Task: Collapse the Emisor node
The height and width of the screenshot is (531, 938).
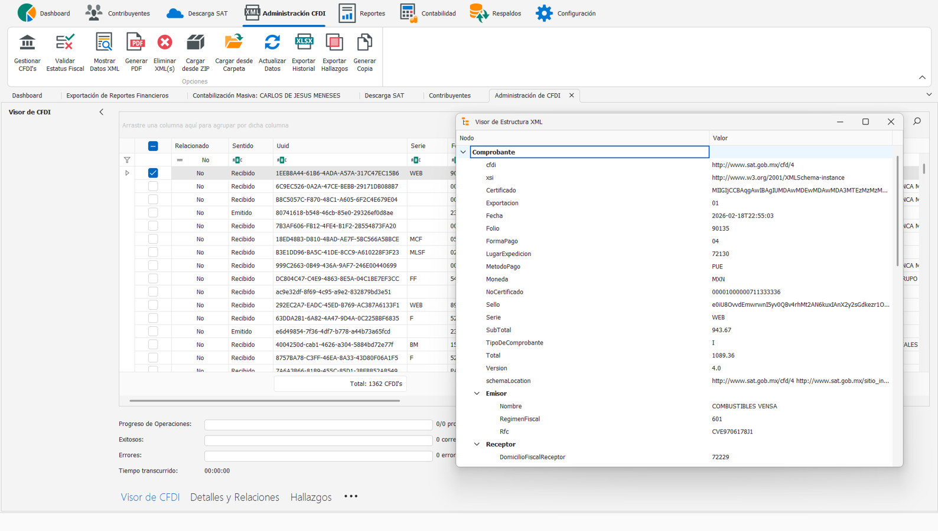Action: pos(477,394)
